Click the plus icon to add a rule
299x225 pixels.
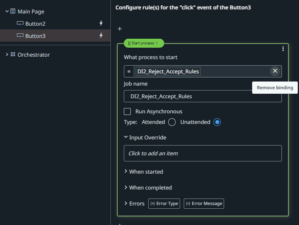(120, 29)
